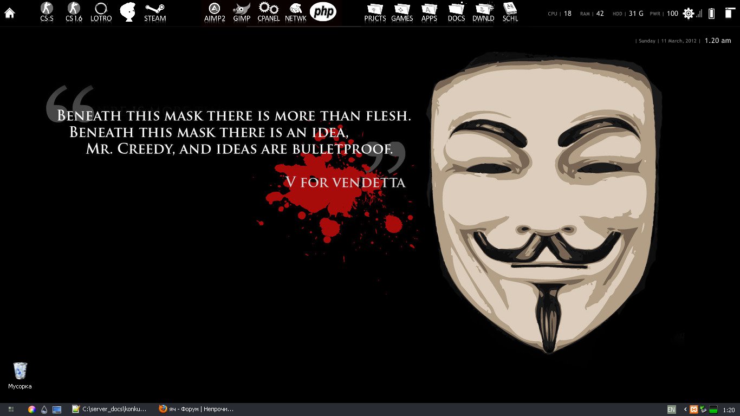Screen dimensions: 740x416
Task: Click the white window icon at top-right corner
Action: tap(729, 13)
